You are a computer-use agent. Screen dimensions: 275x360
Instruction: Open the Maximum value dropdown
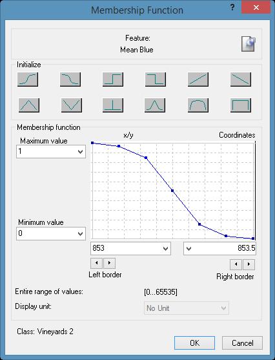[x=80, y=152]
